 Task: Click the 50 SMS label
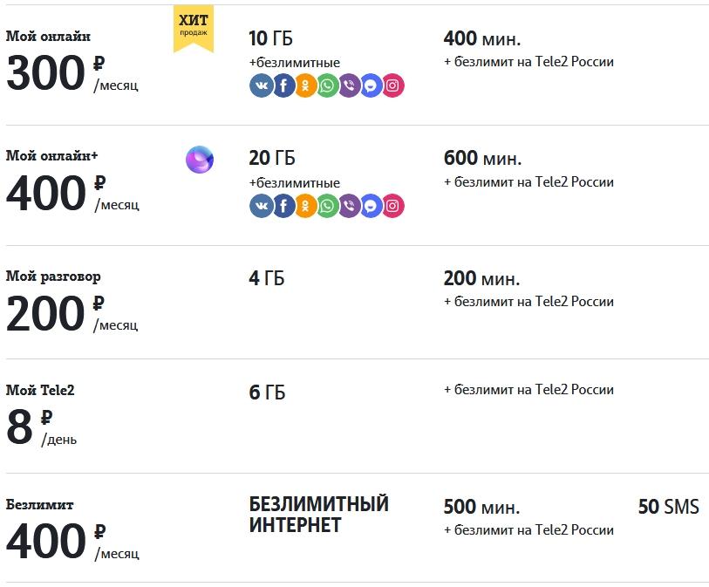click(668, 507)
